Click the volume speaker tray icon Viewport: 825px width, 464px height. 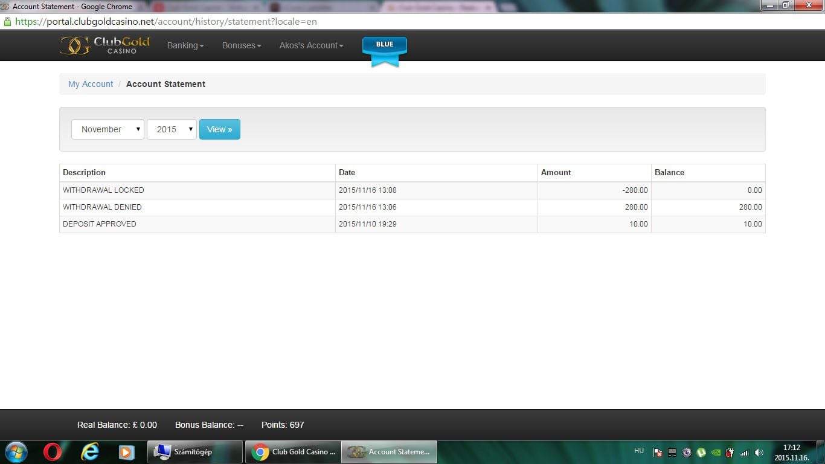[759, 453]
